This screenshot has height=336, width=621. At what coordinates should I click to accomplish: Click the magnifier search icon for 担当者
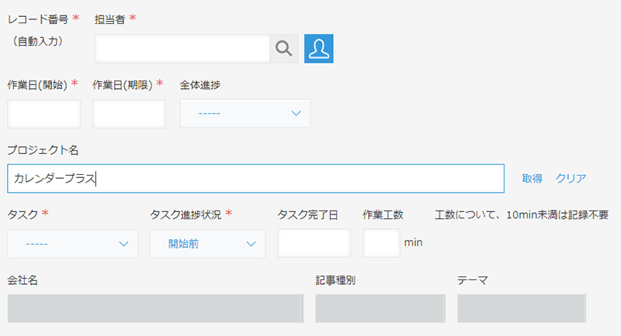coord(284,49)
